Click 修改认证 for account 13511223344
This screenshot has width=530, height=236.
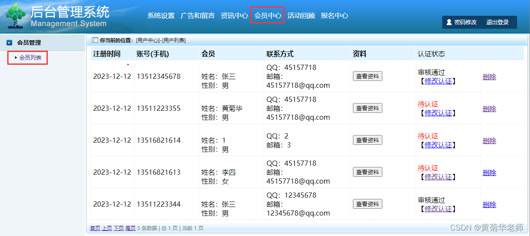(x=438, y=209)
